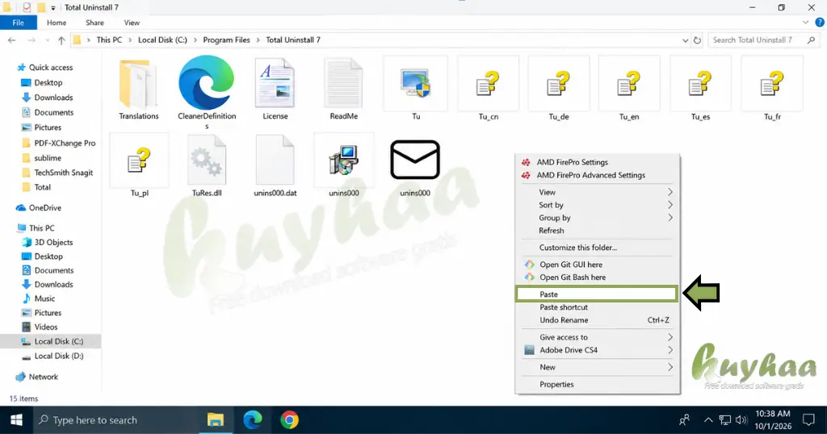Open the Share ribbon tab
Viewport: 827px width, 434px height.
(95, 23)
